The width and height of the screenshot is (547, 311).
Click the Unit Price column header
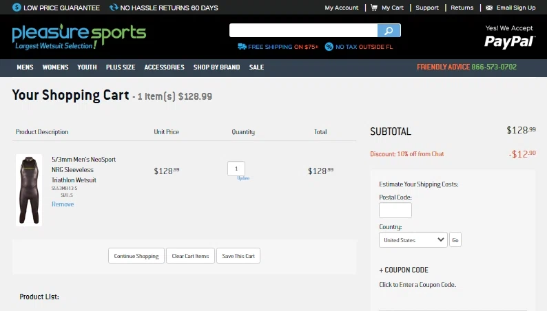pyautogui.click(x=167, y=132)
